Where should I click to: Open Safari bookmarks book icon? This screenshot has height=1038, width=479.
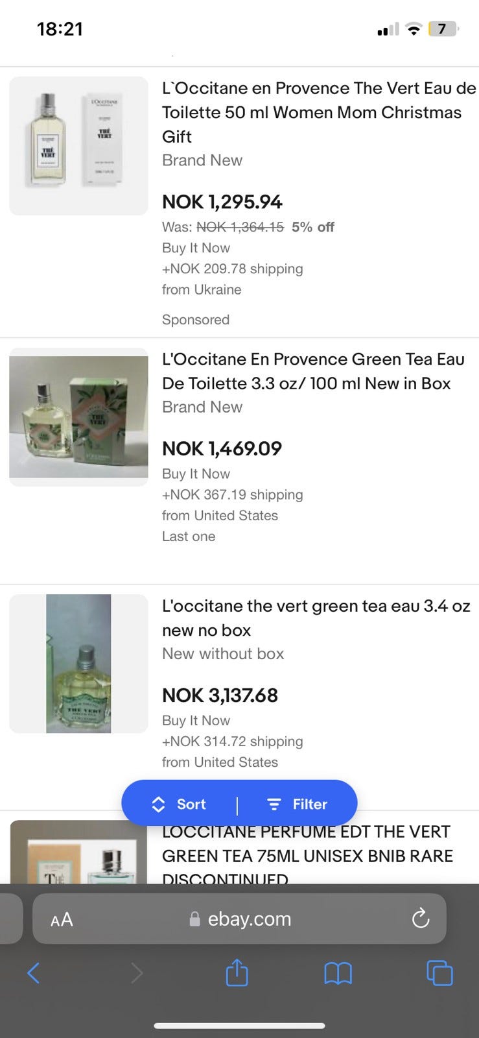[x=338, y=972]
